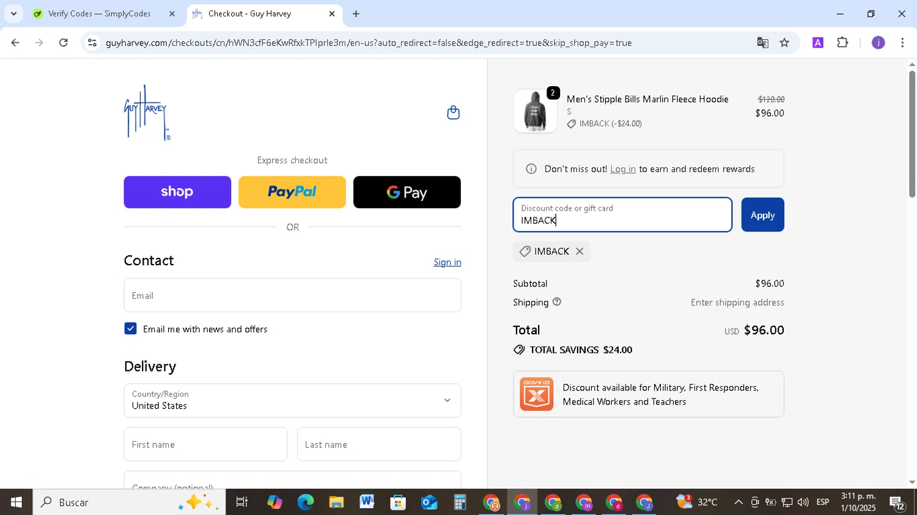
Task: Apply the discount code
Action: click(762, 214)
